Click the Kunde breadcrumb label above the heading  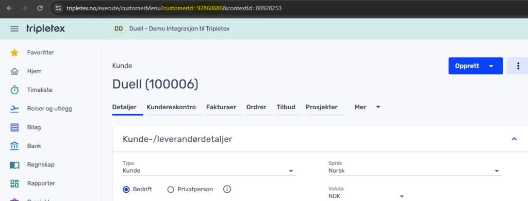coord(122,66)
